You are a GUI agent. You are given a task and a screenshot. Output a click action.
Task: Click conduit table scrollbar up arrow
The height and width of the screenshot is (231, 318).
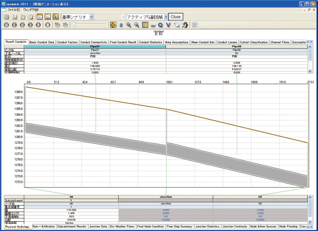(310, 47)
